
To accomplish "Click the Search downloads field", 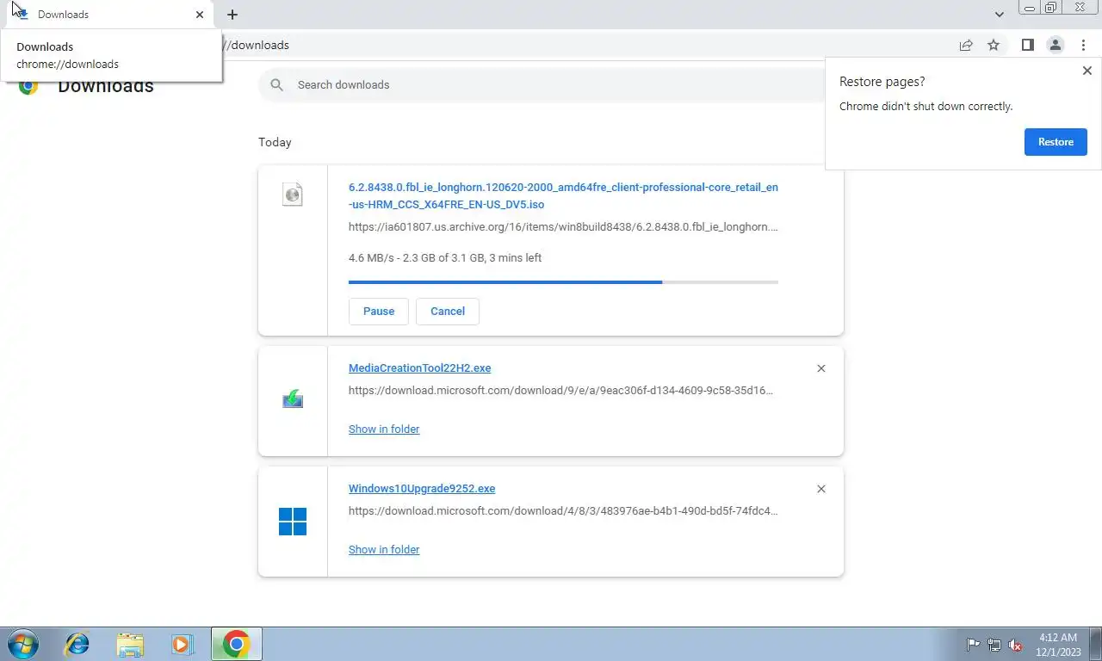I will click(x=551, y=84).
